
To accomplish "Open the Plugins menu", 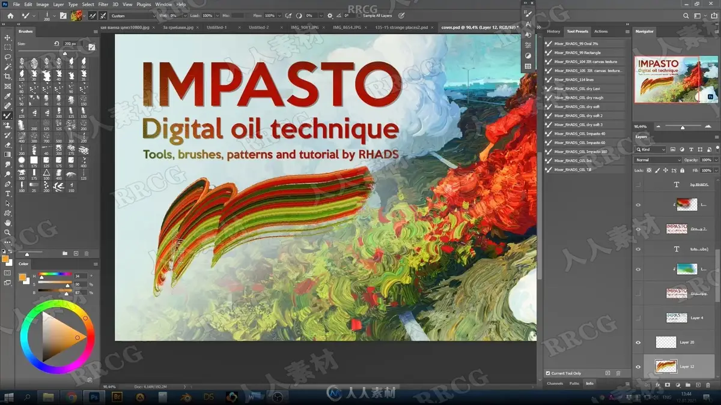I will (x=144, y=4).
